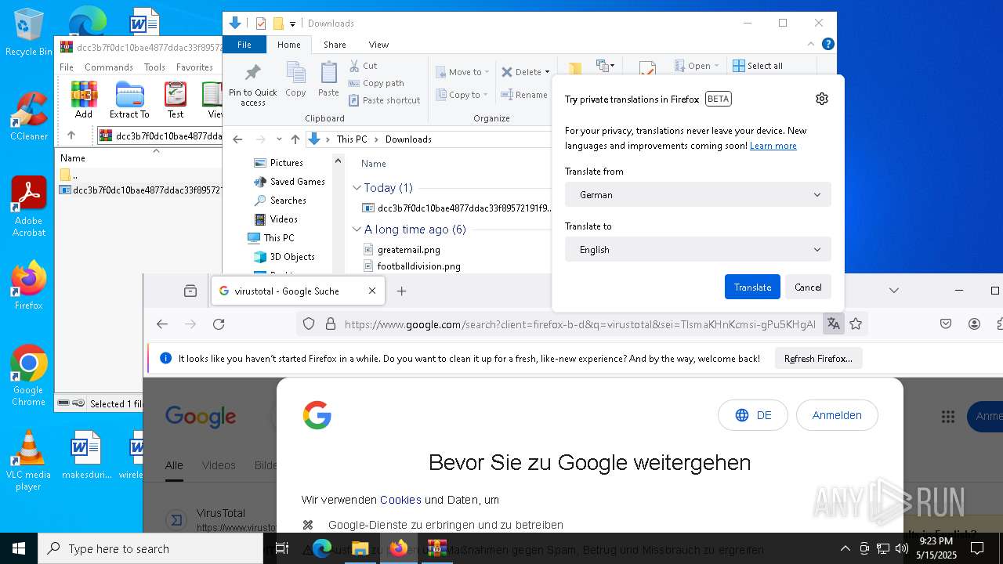Switch to Share tab in Explorer
Image resolution: width=1003 pixels, height=564 pixels.
tap(335, 45)
